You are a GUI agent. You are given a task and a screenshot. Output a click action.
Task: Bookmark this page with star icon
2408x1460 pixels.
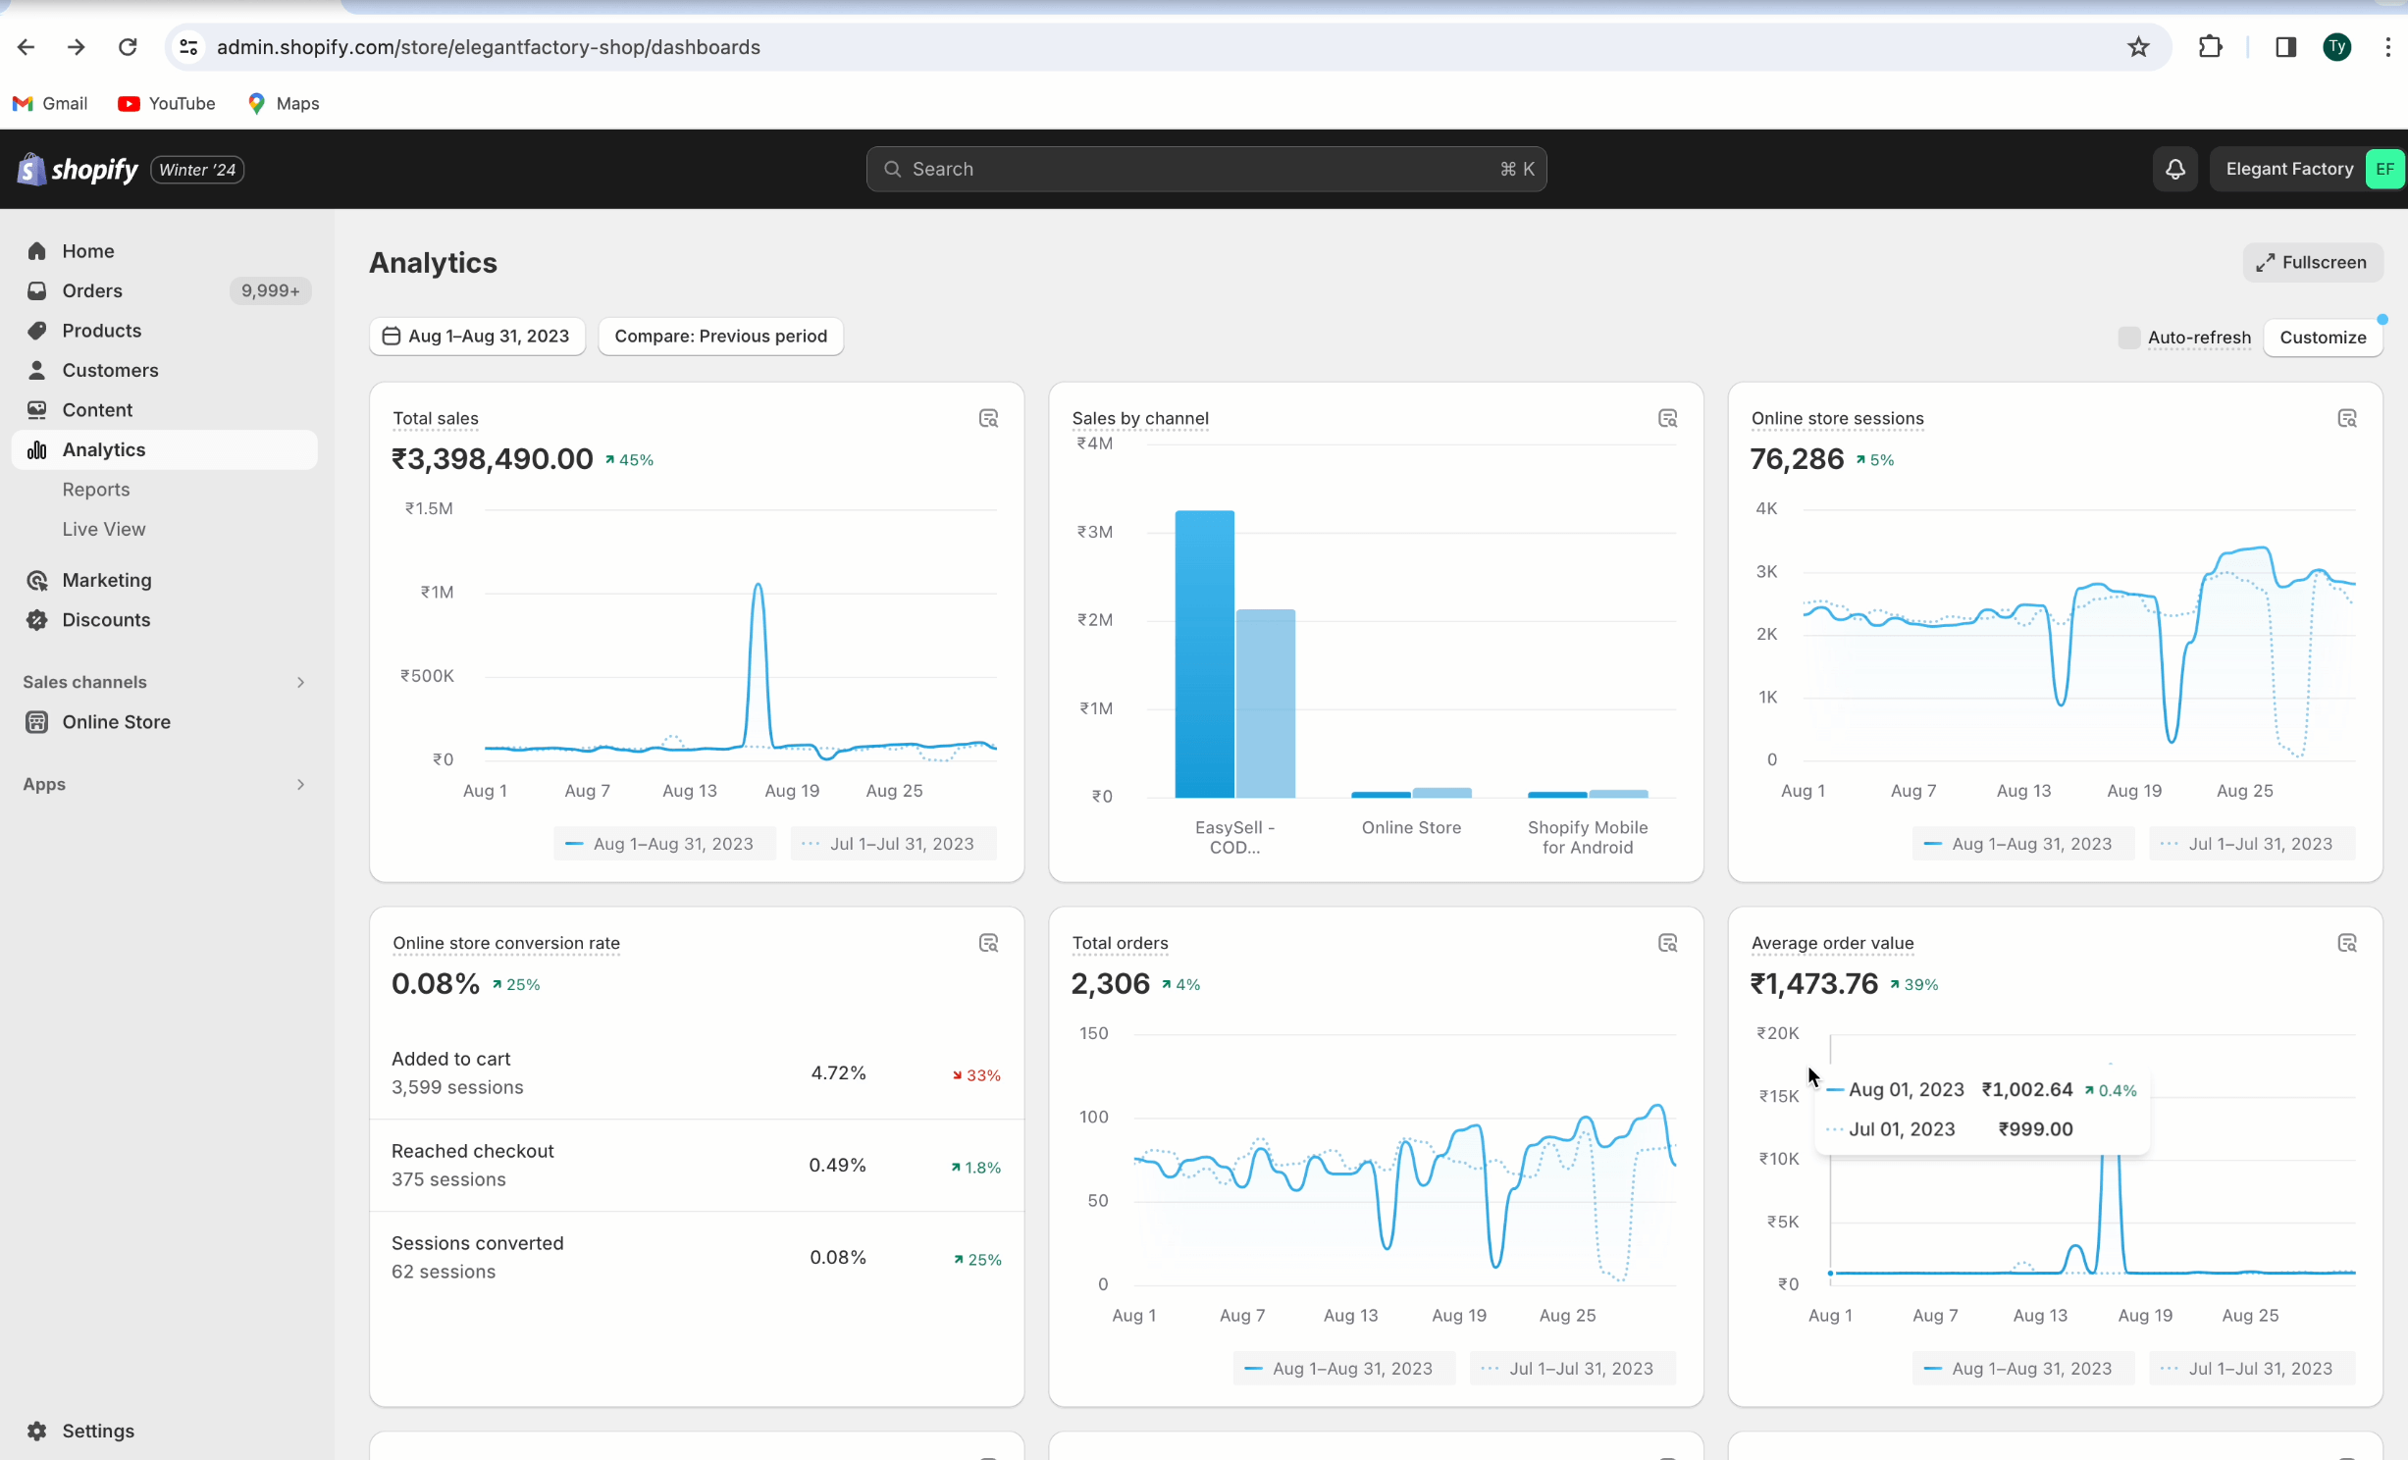tap(2138, 47)
